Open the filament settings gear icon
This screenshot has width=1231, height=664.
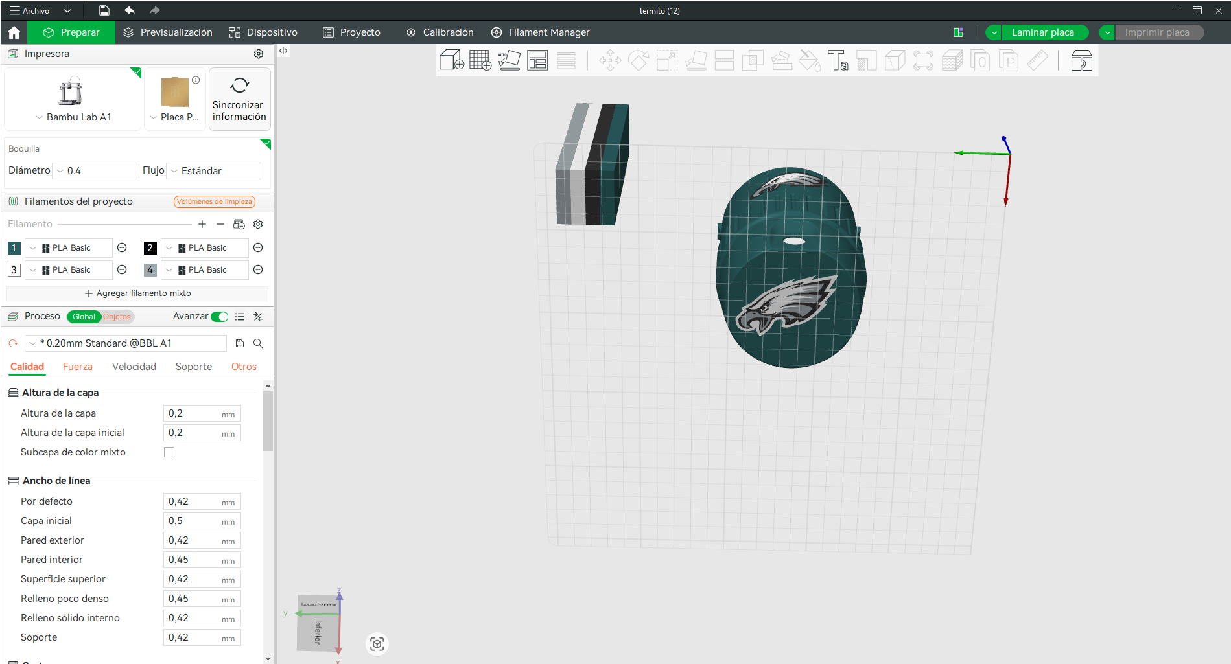[258, 224]
